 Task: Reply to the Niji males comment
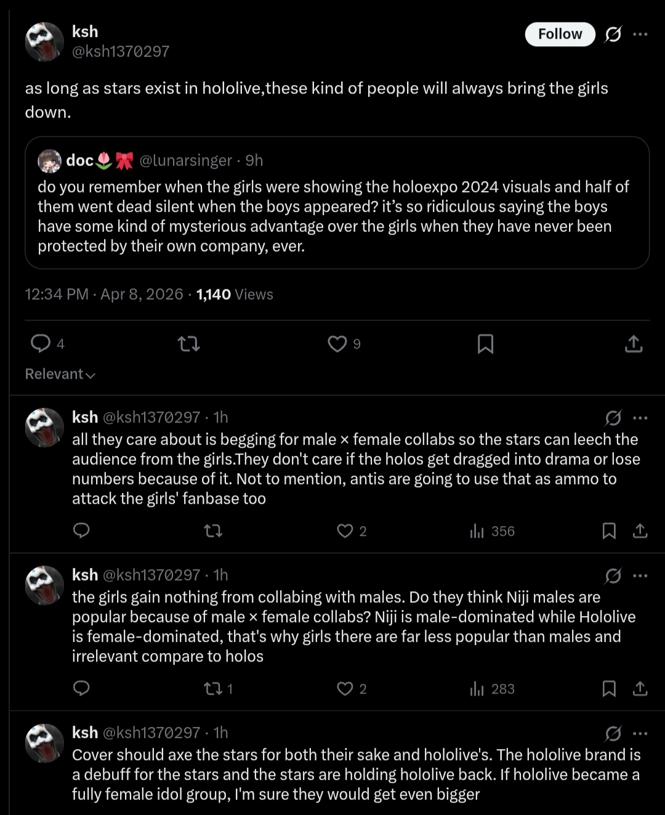tap(81, 688)
